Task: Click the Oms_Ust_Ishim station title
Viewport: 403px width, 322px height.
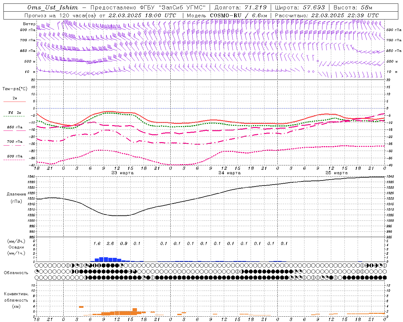Action: click(53, 8)
